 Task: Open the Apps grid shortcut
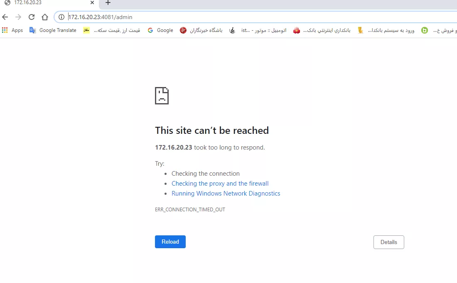point(12,30)
